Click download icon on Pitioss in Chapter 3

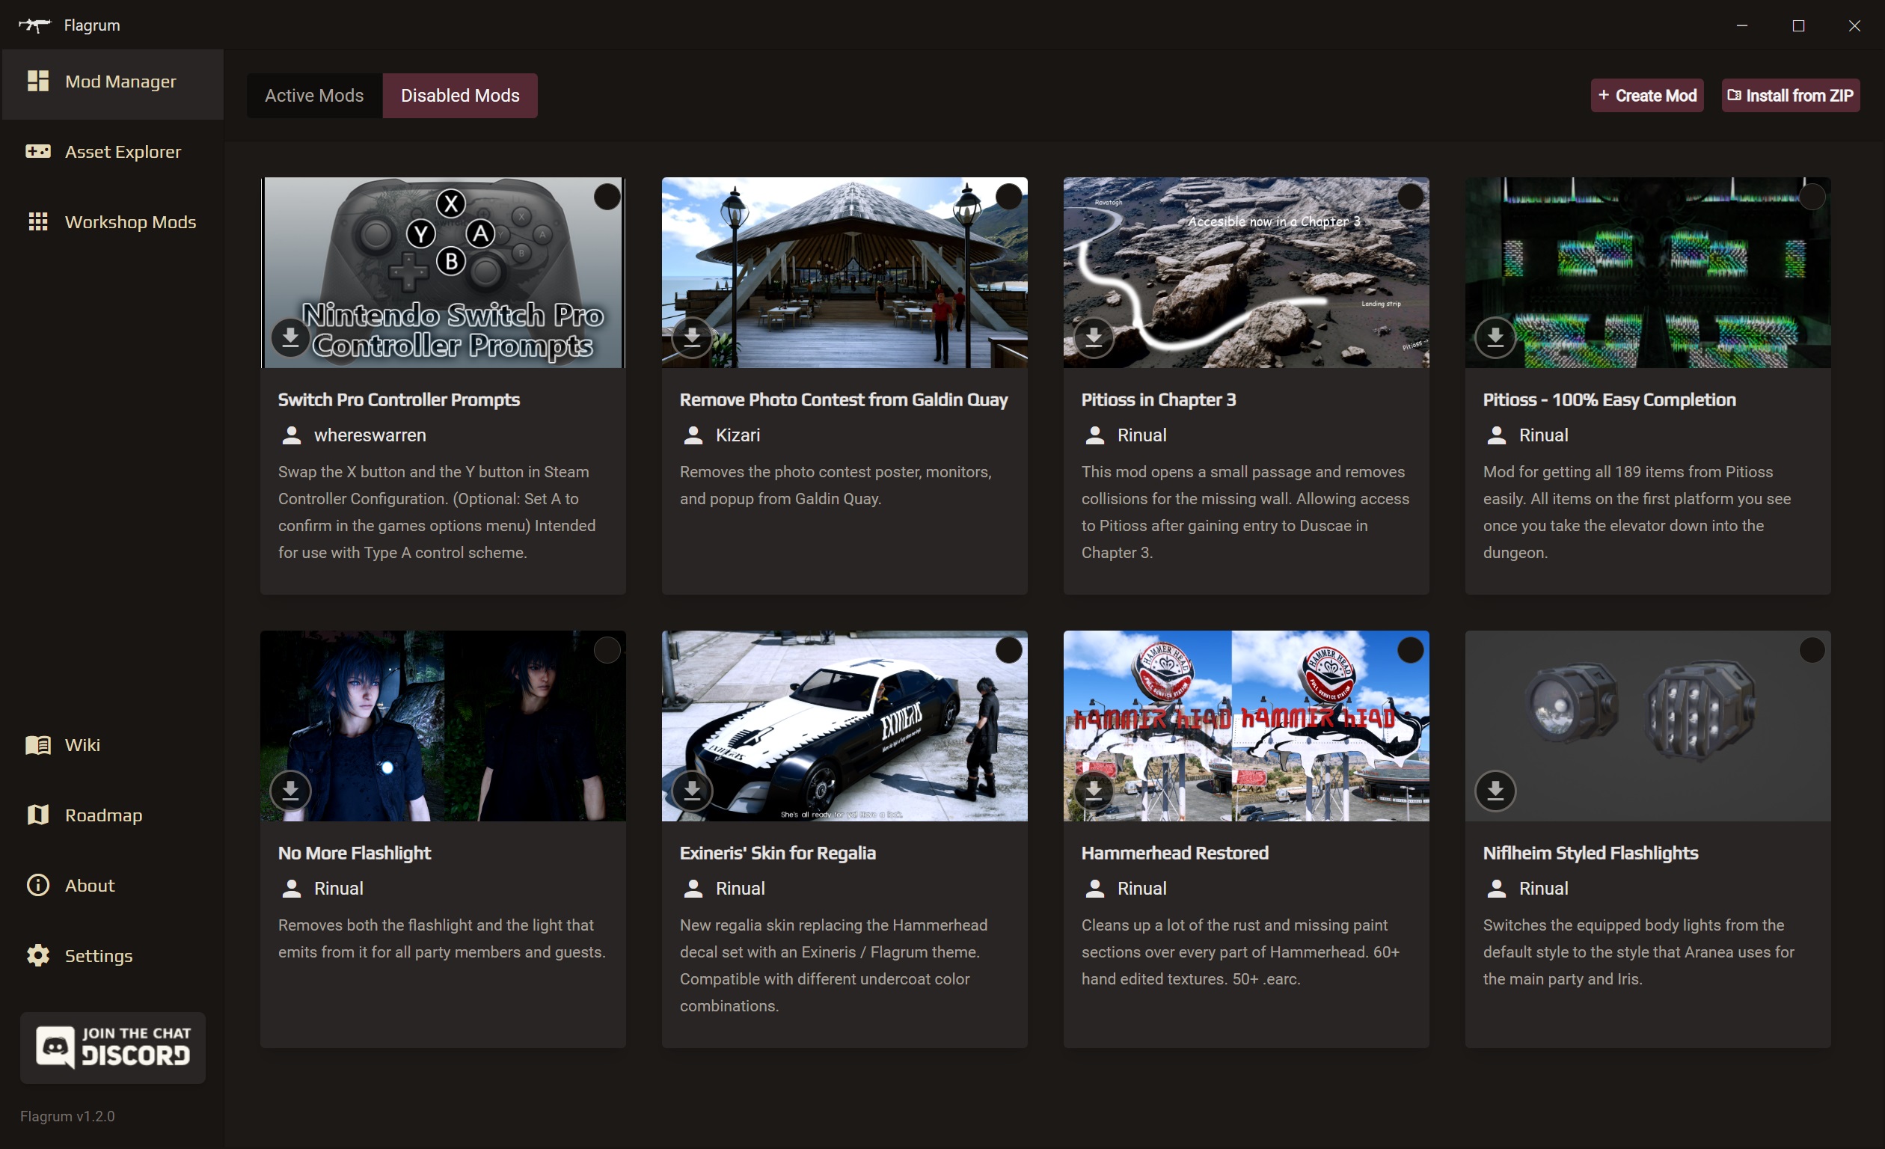click(1093, 337)
